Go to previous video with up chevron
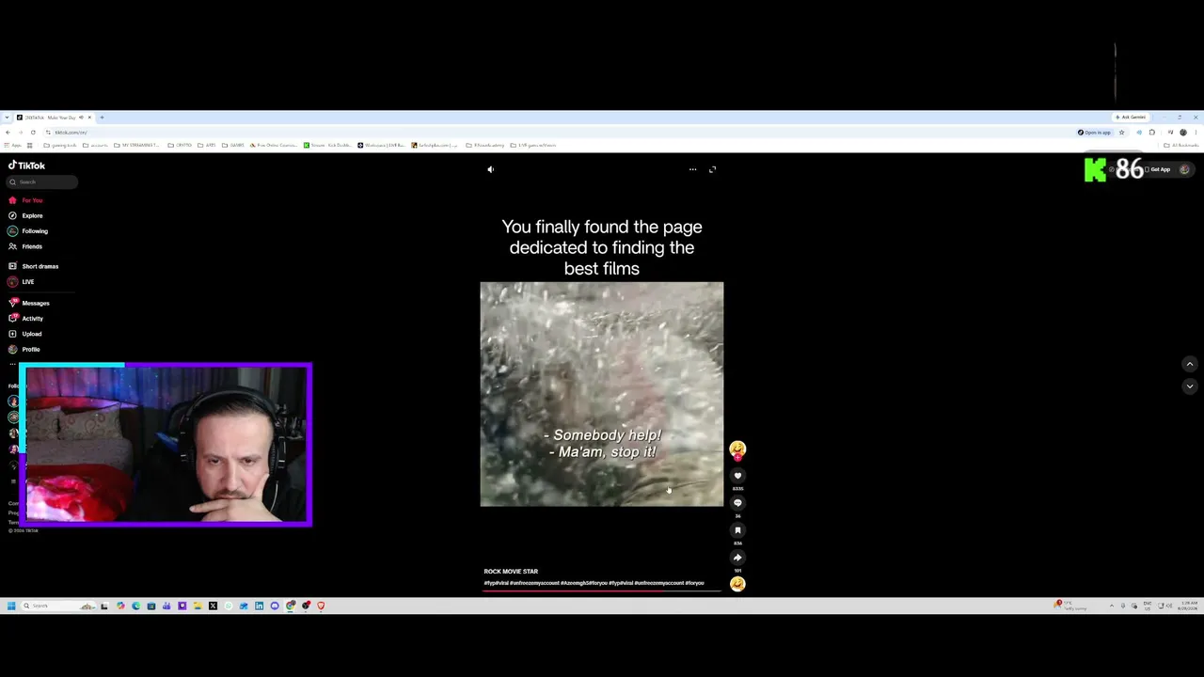This screenshot has height=677, width=1204. (1189, 364)
